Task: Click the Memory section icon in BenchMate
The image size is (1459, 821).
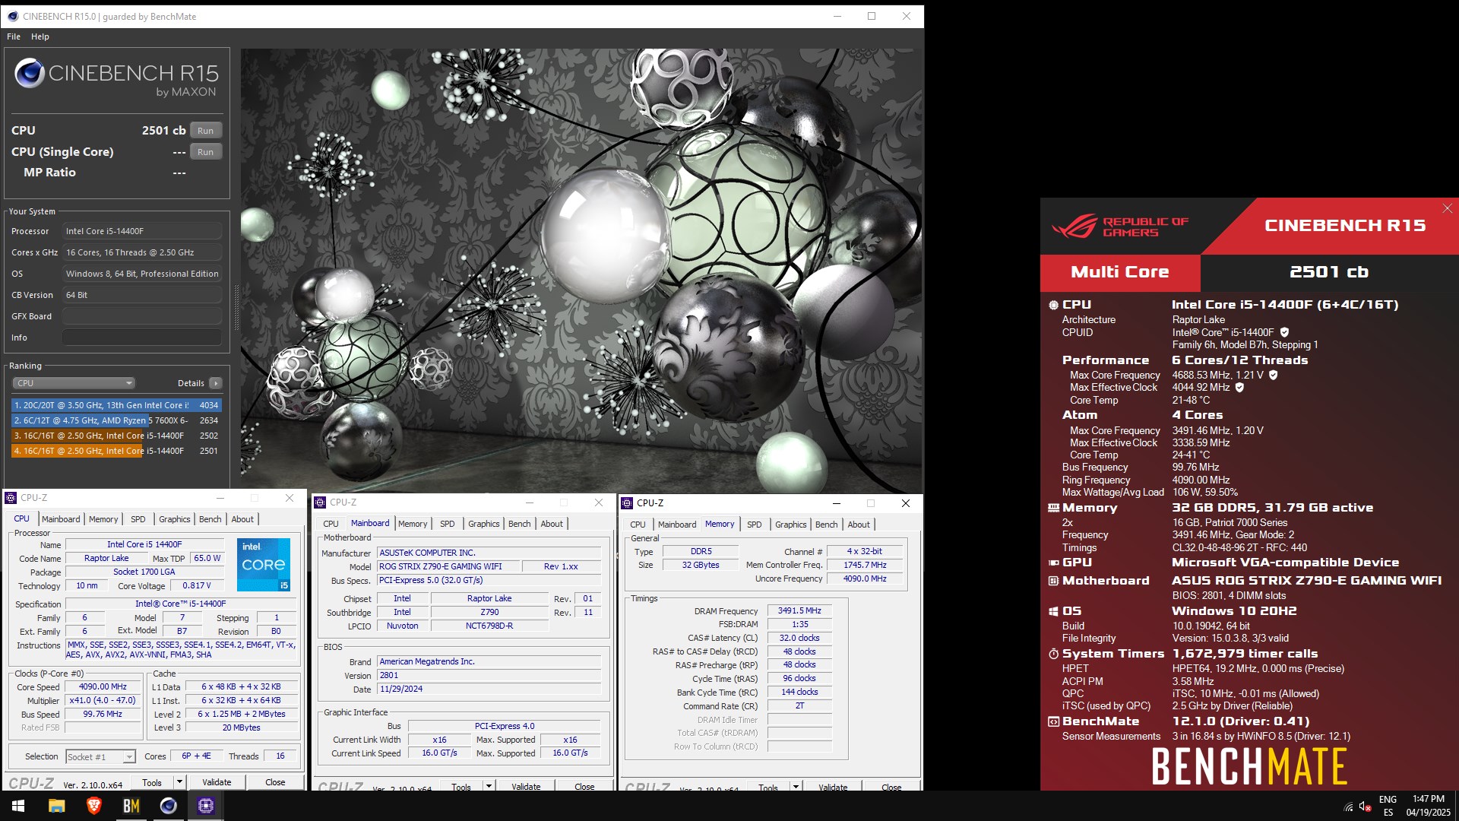Action: [1053, 508]
